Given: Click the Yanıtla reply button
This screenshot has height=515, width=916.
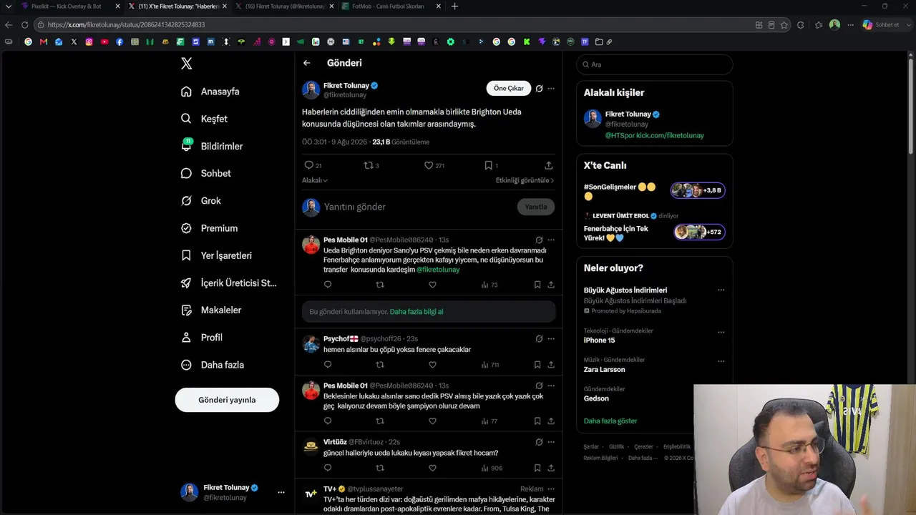Looking at the screenshot, I should (535, 207).
